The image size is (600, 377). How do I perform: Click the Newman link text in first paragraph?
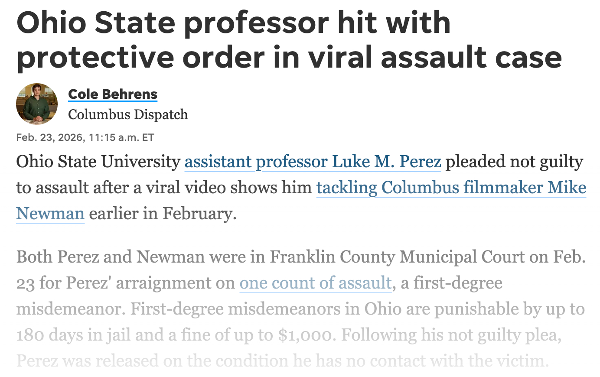pos(50,214)
